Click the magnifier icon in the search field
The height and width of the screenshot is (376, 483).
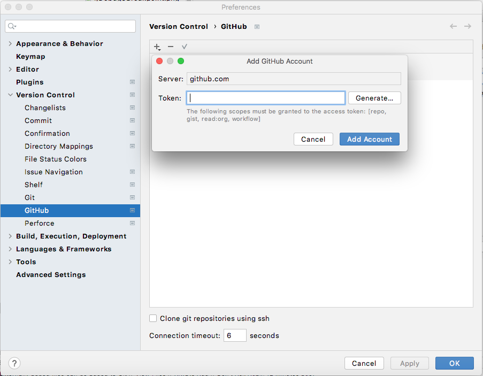pyautogui.click(x=11, y=26)
